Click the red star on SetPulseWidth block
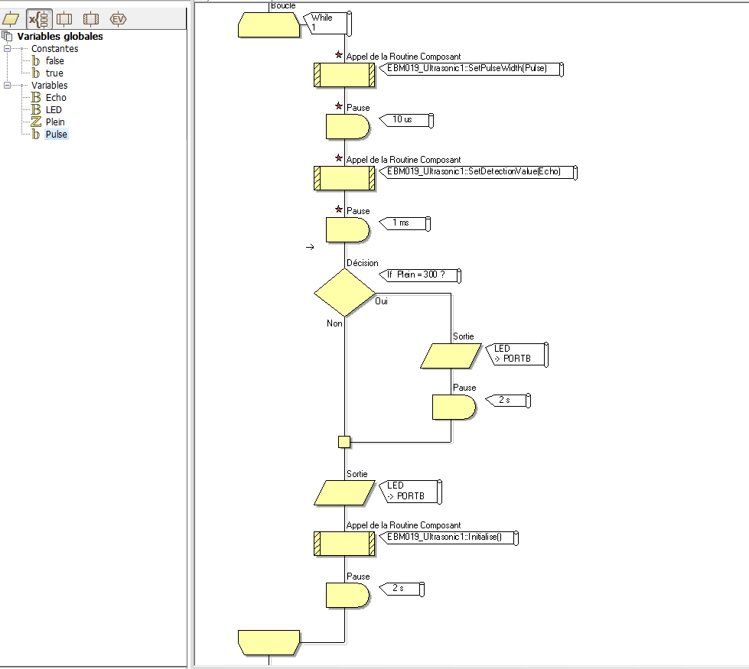The height and width of the screenshot is (669, 749). click(339, 55)
